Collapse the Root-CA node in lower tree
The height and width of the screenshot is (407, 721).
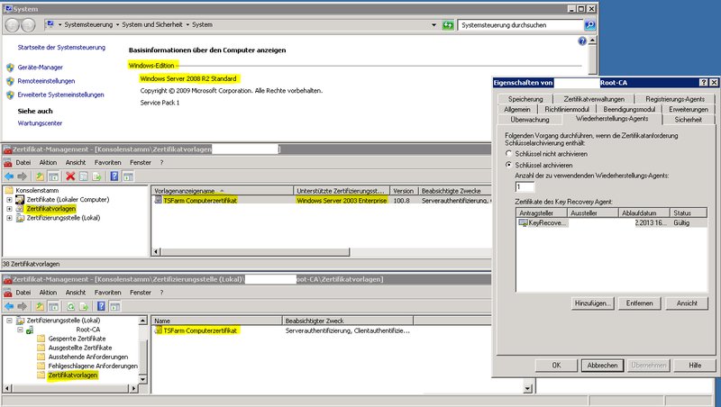(x=20, y=330)
